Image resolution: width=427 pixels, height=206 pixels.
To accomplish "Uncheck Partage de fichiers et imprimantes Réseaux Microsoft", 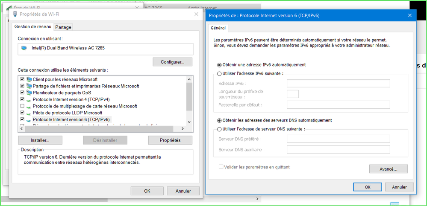I will (x=23, y=86).
